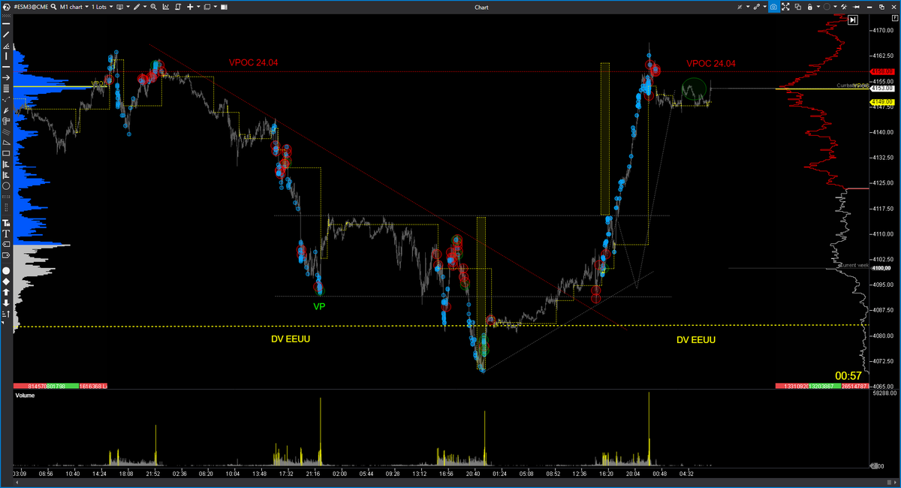
Task: Click the window layout icon in toolbar
Action: [207, 7]
